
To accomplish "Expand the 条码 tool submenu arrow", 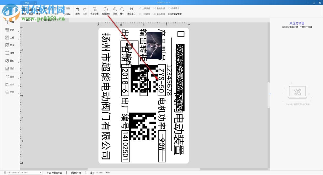I will click(x=18, y=31).
